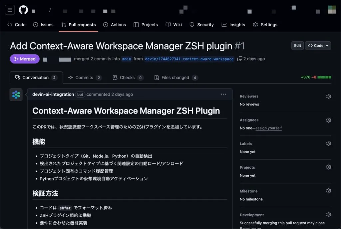The image size is (341, 229).
Task: Go to GitHub home via Octocat logo
Action: click(23, 10)
